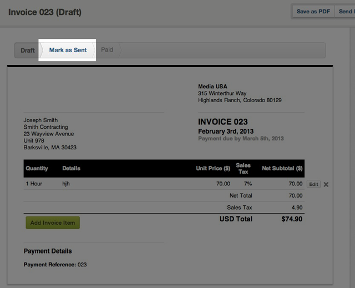Select the Joseph Smith client name
The width and height of the screenshot is (355, 288).
click(40, 120)
